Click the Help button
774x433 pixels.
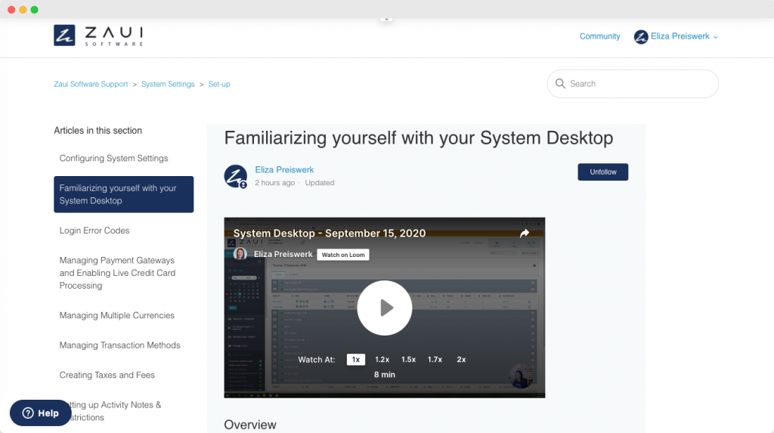coord(41,413)
